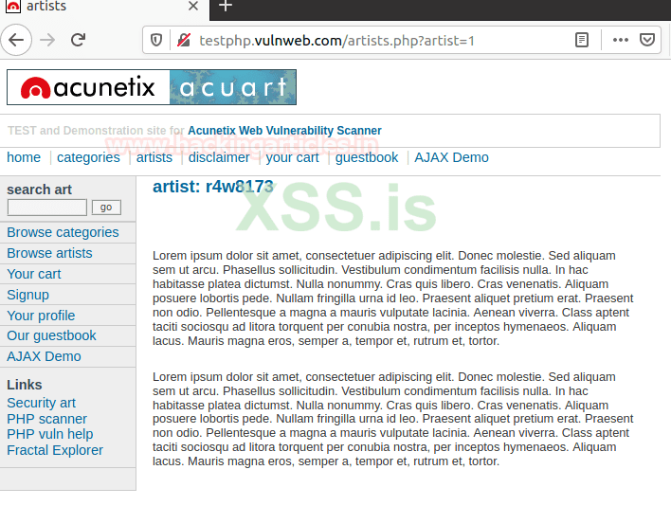
Task: Open your cart in top navigation
Action: point(292,158)
